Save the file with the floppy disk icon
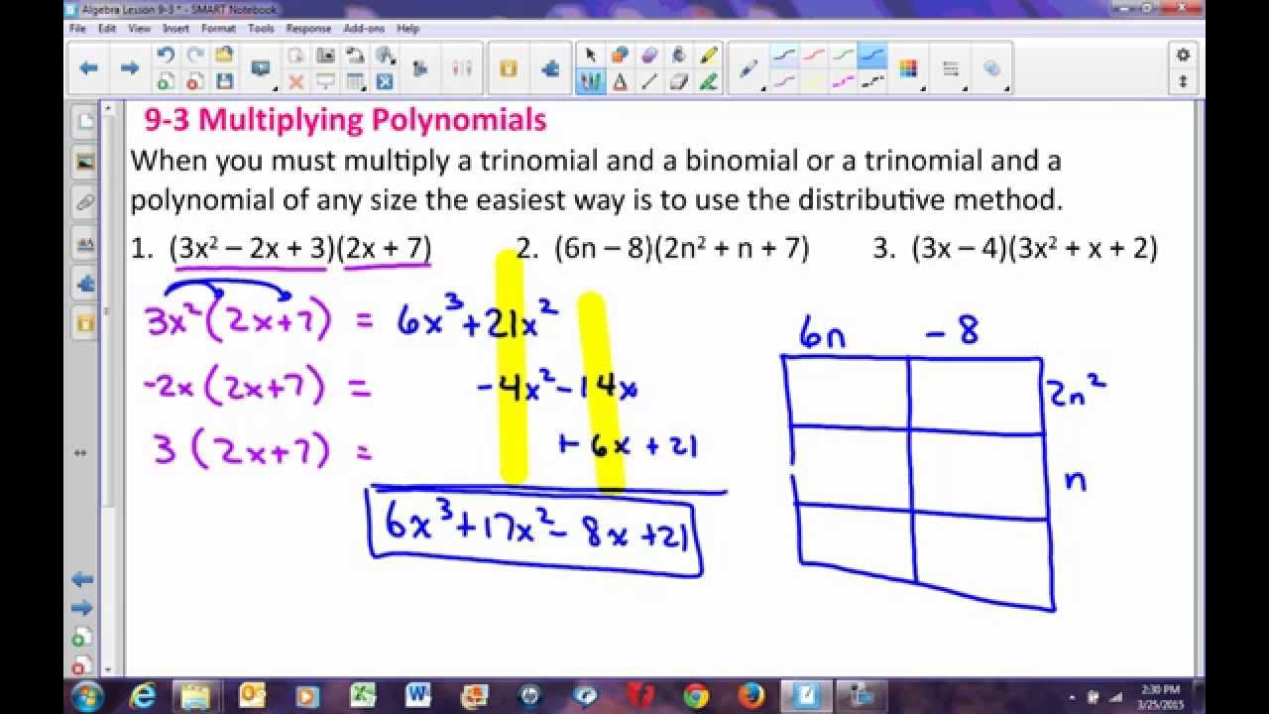Screen dimensions: 1269x714 pyautogui.click(x=224, y=82)
